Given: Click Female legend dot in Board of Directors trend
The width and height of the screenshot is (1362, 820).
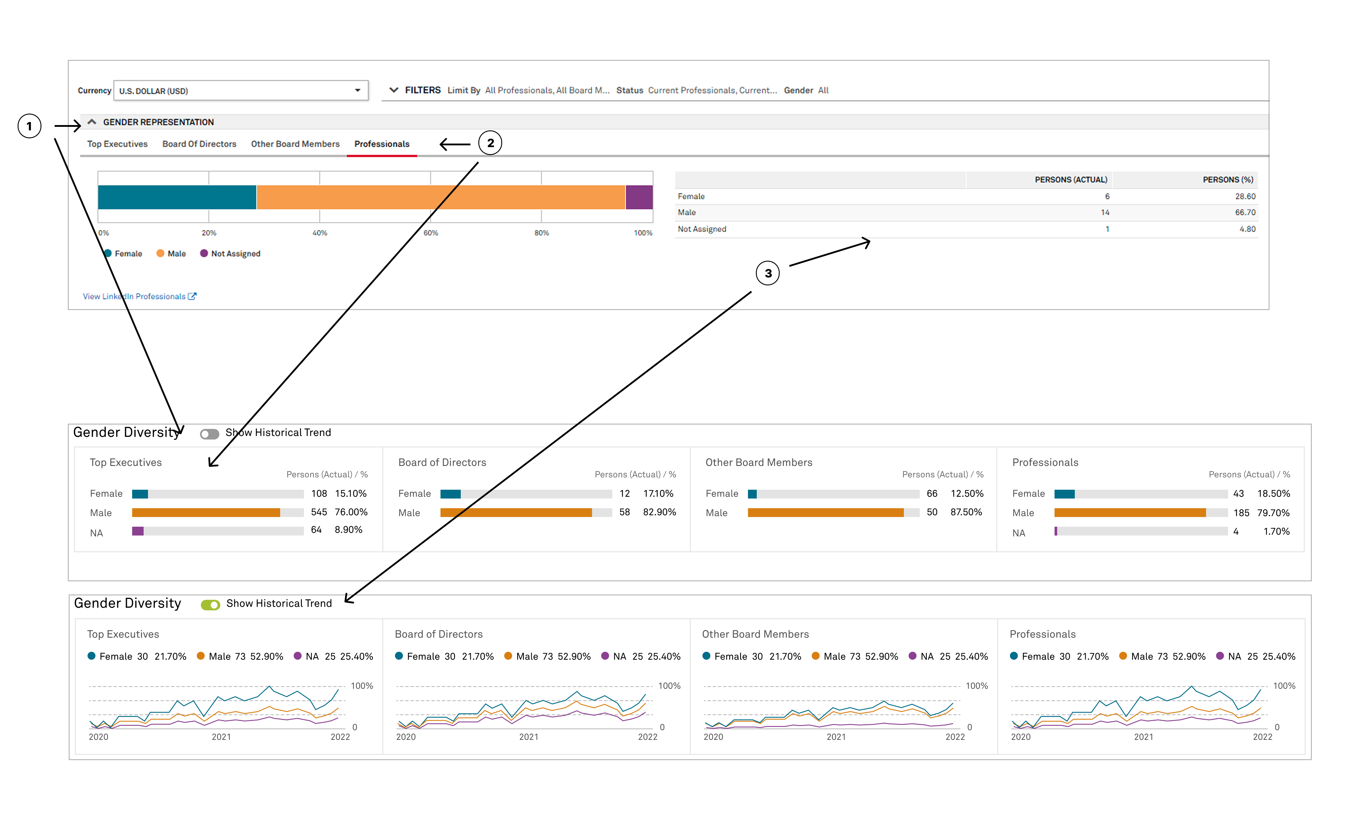Looking at the screenshot, I should tap(399, 656).
